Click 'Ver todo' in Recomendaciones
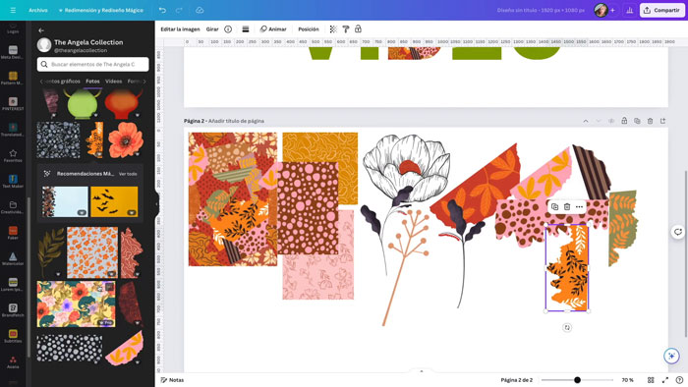Screen dimensions: 688x387 click(x=128, y=174)
